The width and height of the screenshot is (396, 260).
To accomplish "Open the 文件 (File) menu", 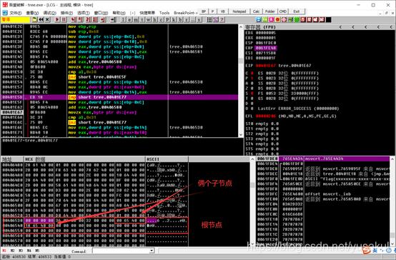I will pos(15,13).
